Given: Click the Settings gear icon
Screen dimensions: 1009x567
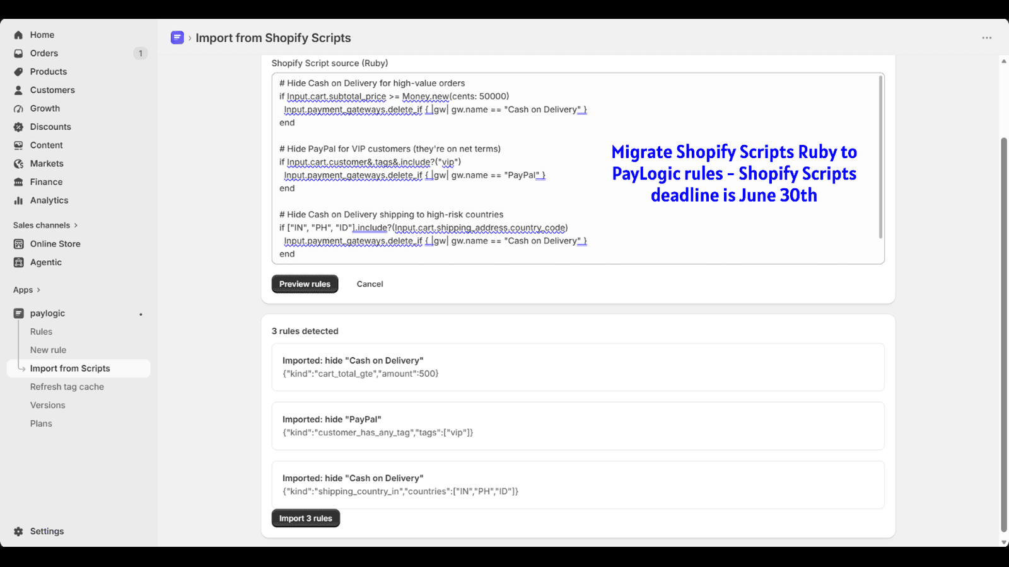Looking at the screenshot, I should pos(18,531).
